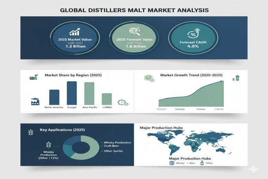Click the house arrow icon right of Market Growth Trend
This screenshot has width=268, height=179.
click(236, 78)
